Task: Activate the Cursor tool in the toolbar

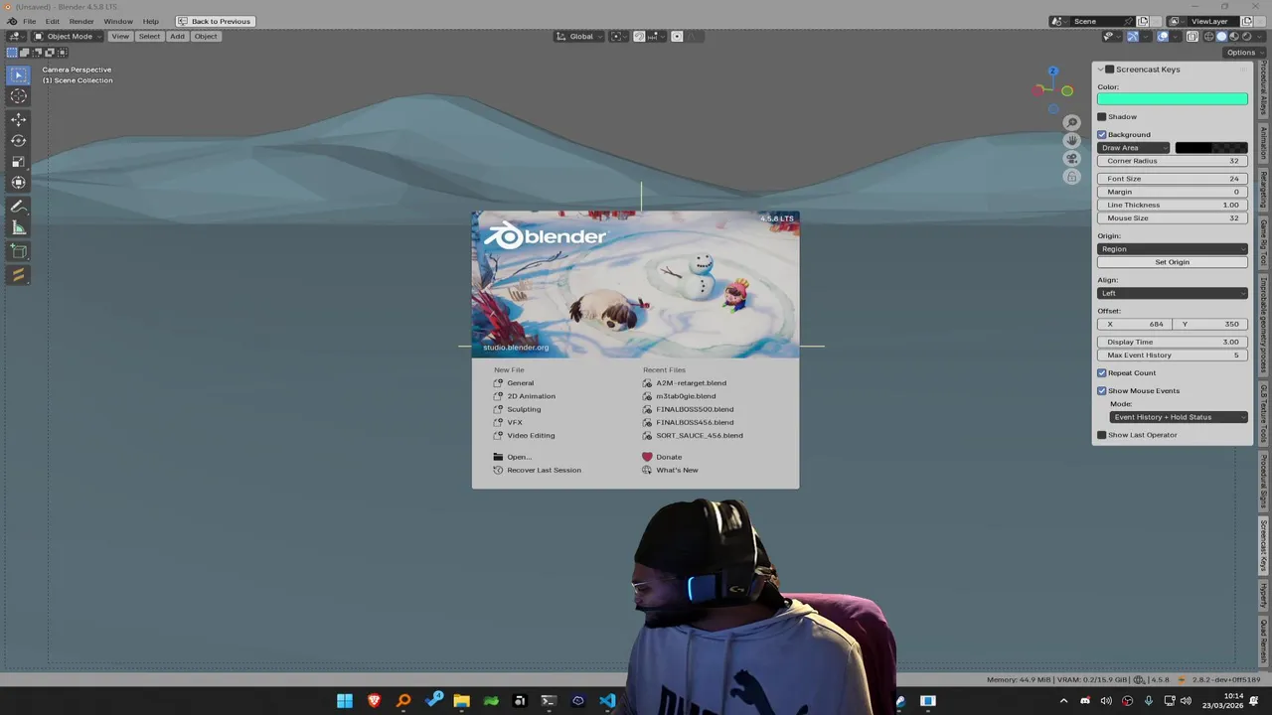Action: click(18, 96)
